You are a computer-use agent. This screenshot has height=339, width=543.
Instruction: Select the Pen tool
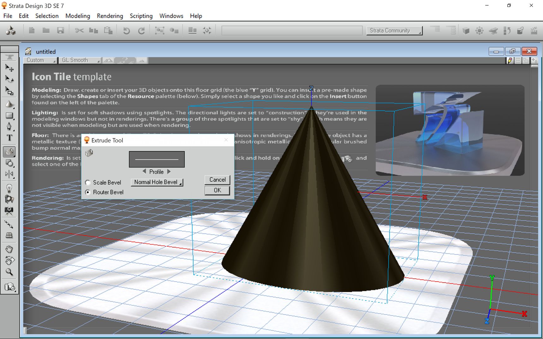click(9, 126)
